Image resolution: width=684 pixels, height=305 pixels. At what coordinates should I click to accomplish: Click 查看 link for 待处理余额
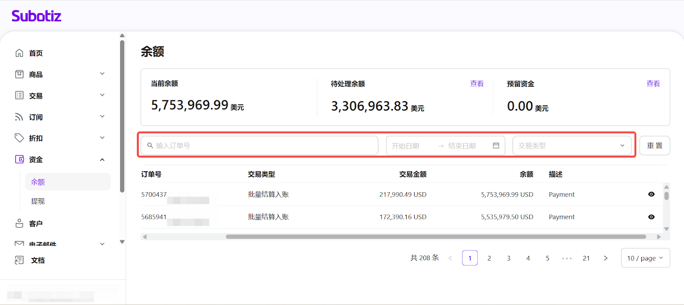pyautogui.click(x=477, y=84)
